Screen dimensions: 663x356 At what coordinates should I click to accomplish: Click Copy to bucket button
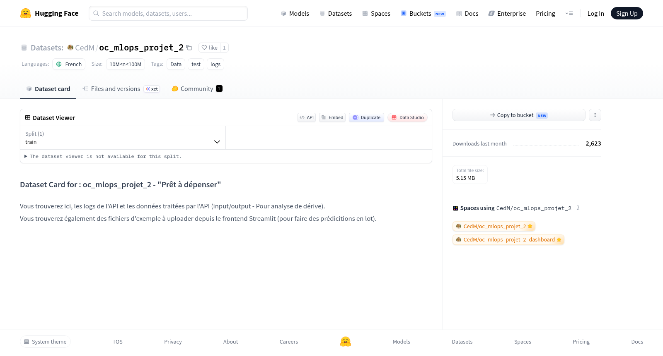[x=519, y=115]
